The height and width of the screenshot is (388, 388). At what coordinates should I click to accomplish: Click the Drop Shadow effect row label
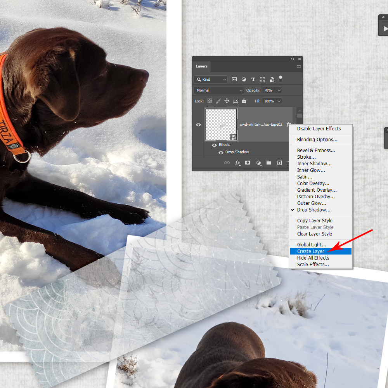point(237,152)
